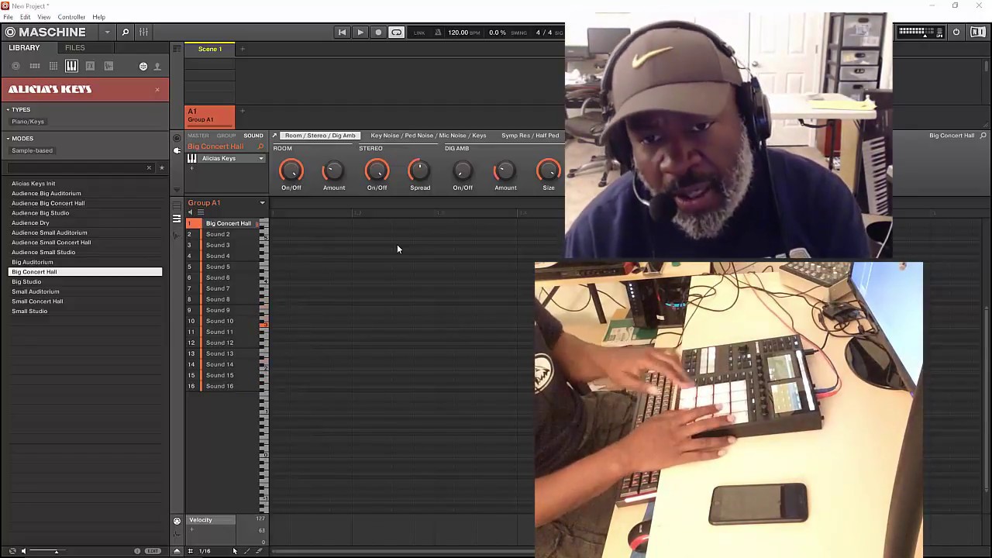Screen dimensions: 992x558
Task: Select the Velocity modulation lane
Action: 211,520
